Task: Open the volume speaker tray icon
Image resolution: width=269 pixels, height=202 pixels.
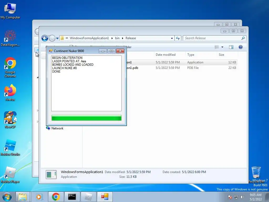Action: 242,197
